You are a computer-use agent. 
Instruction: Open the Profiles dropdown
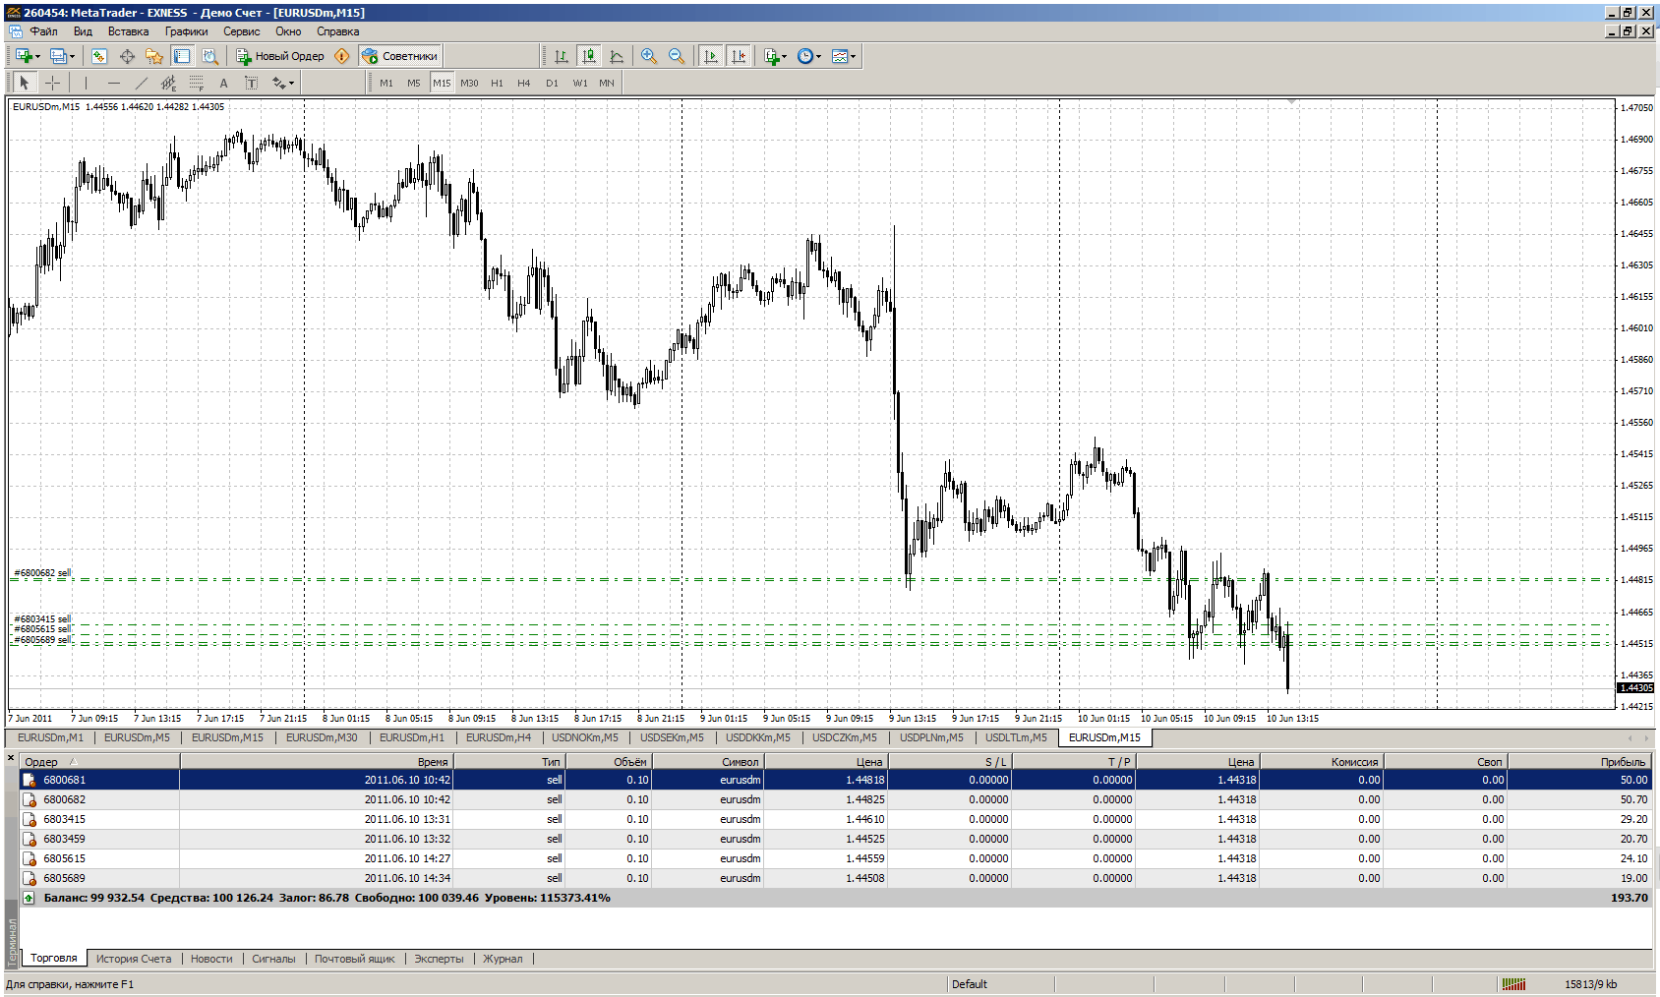click(62, 56)
